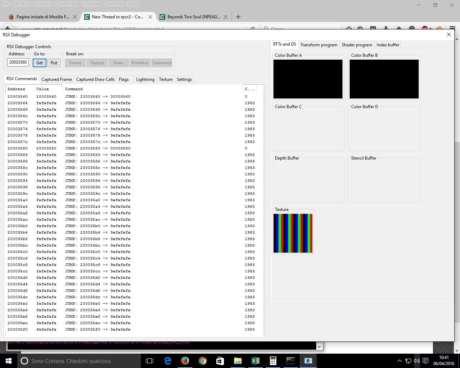Switch to the Captured Draw Calls tab
This screenshot has width=460, height=368.
click(95, 79)
